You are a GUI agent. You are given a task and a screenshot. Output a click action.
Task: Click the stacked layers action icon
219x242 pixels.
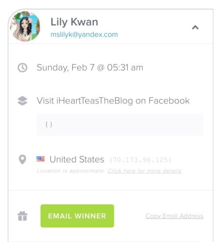[23, 101]
